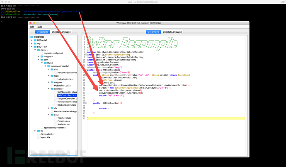The image size is (286, 167).
Task: Click the lib folder icon
Action: [39, 131]
